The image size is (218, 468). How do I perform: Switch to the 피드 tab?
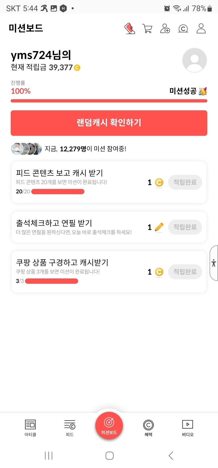70,428
